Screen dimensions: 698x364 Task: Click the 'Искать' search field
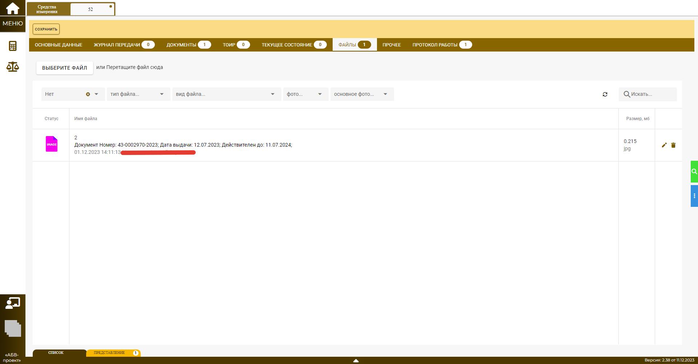[x=651, y=94]
